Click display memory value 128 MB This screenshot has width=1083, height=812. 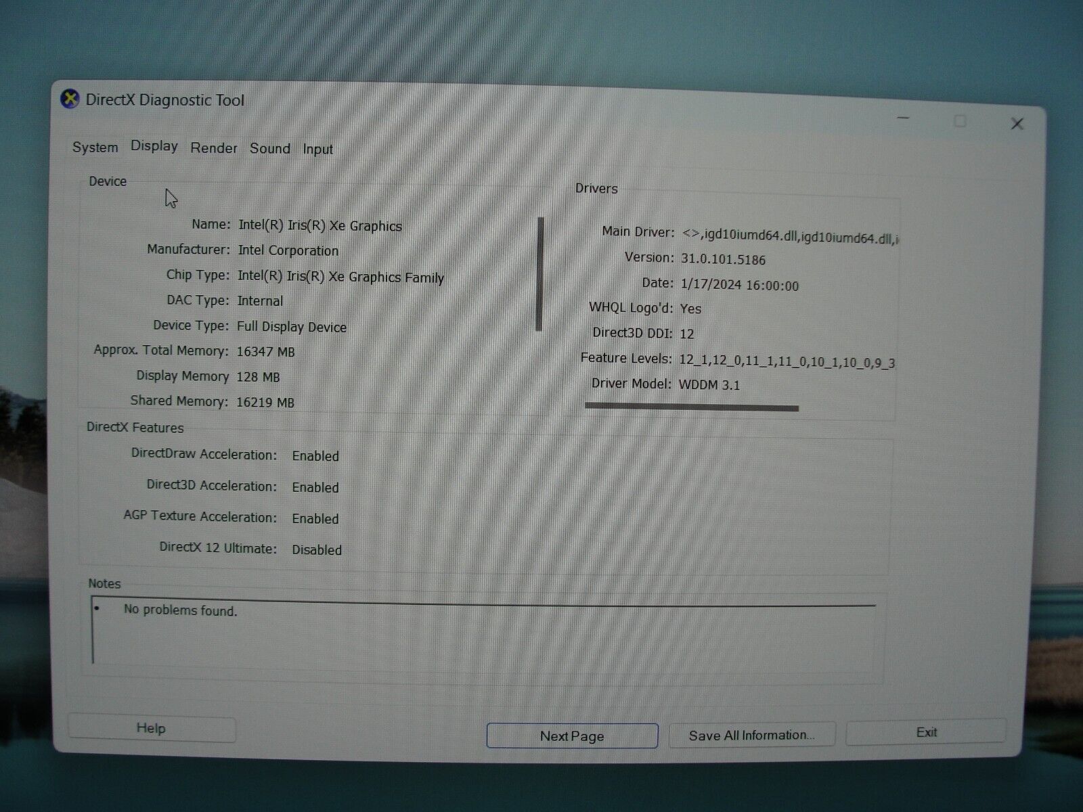tap(258, 377)
